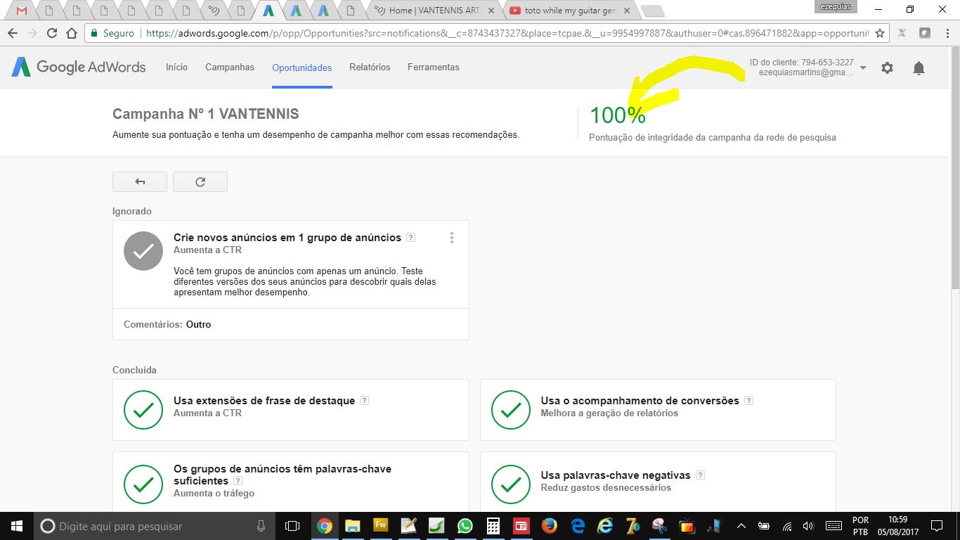Viewport: 960px width, 540px height.
Task: Open the notifications bell
Action: tap(919, 67)
